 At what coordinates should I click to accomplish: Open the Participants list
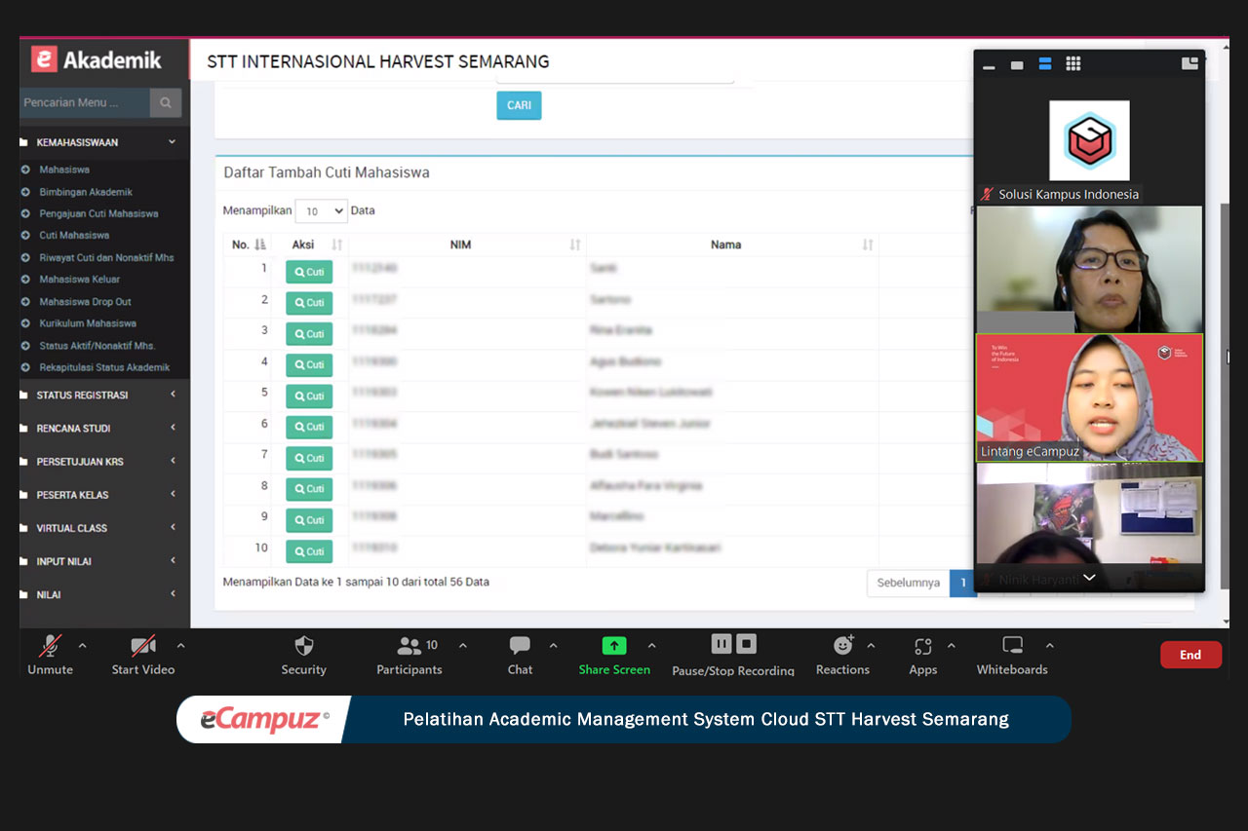(x=409, y=646)
